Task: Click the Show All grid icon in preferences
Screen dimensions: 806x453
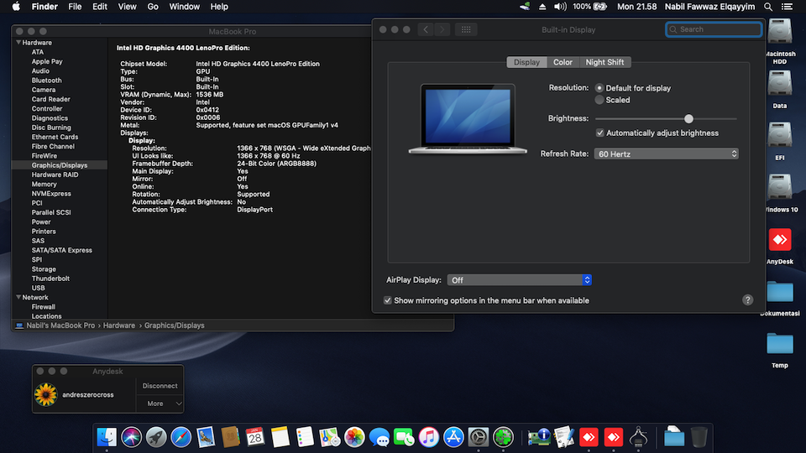Action: 467,29
